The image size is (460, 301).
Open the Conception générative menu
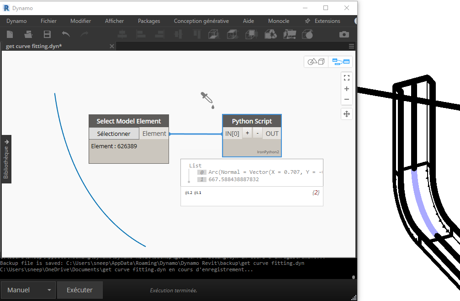pos(201,21)
